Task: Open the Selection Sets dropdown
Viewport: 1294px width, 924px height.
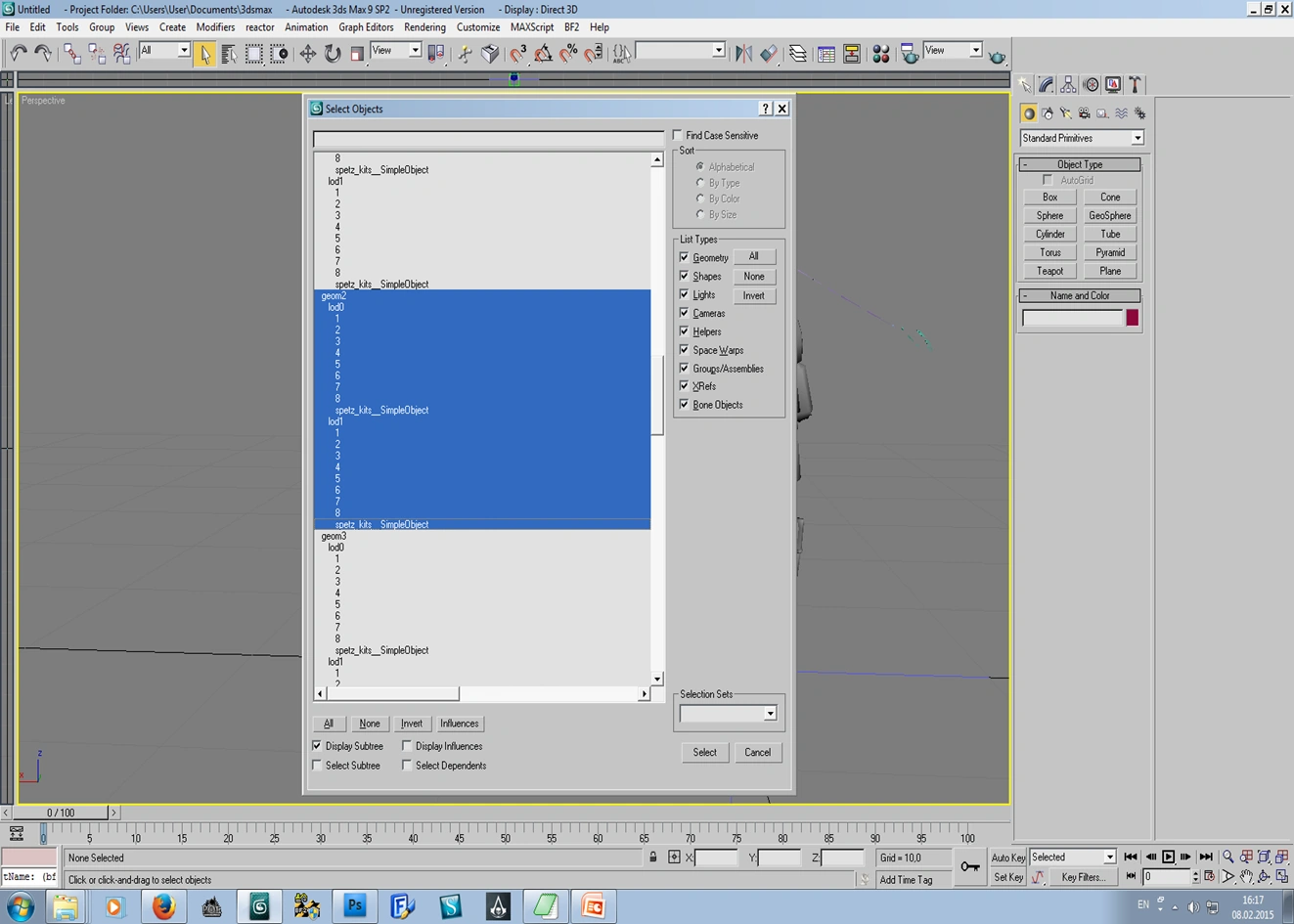Action: (x=770, y=714)
